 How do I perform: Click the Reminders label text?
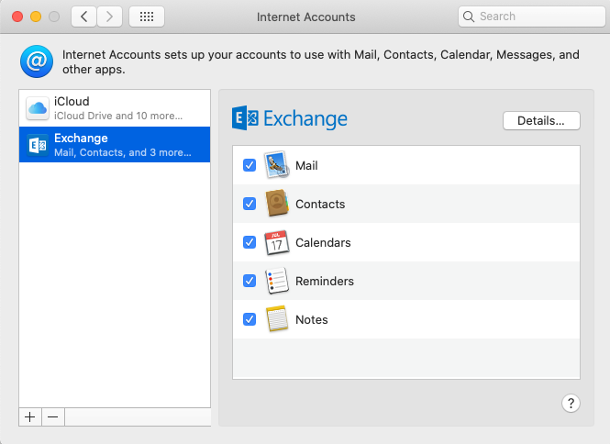click(x=325, y=281)
